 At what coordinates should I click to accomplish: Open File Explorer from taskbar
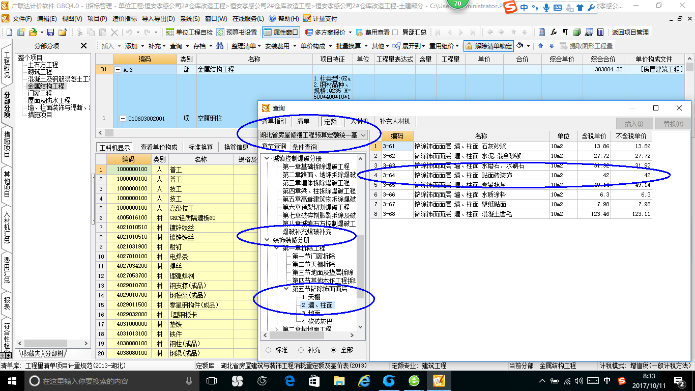[339, 380]
